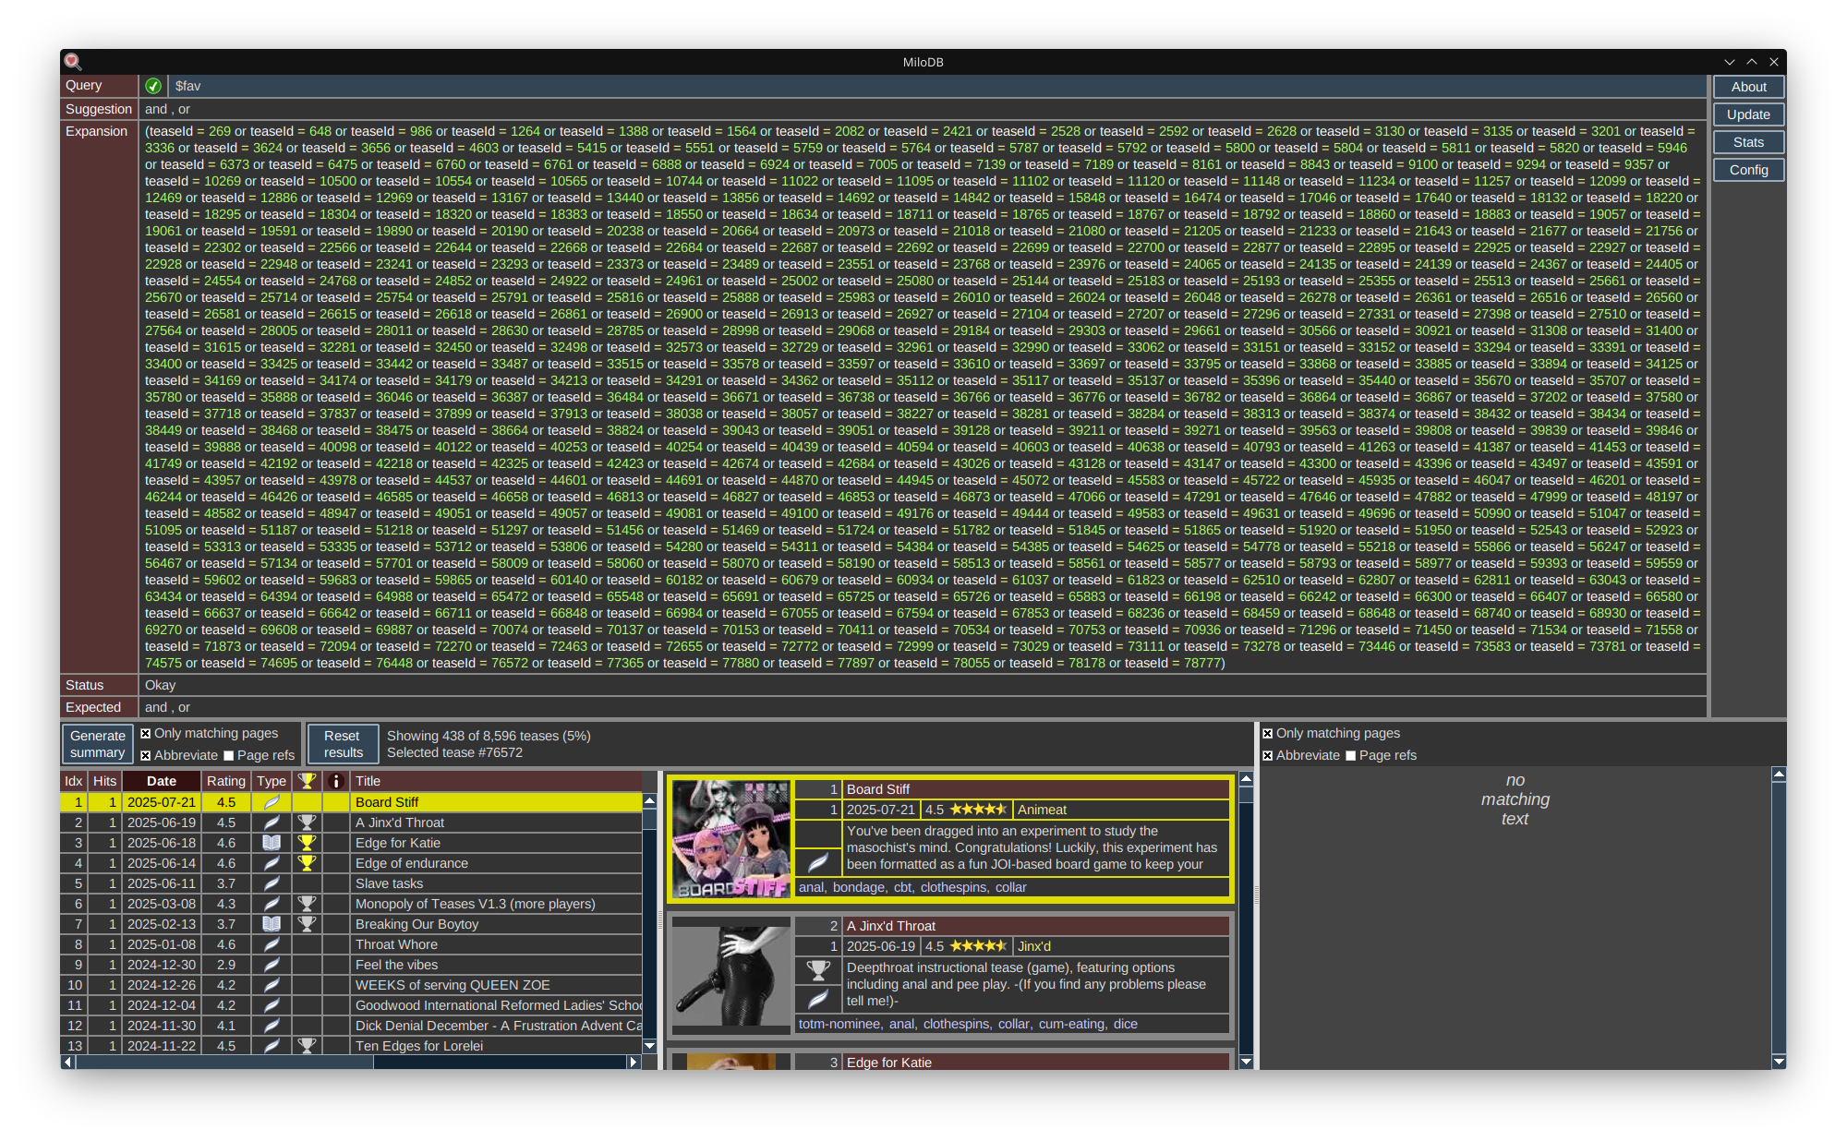
Task: Click the gold trophy in Edge for Katie row
Action: point(307,843)
